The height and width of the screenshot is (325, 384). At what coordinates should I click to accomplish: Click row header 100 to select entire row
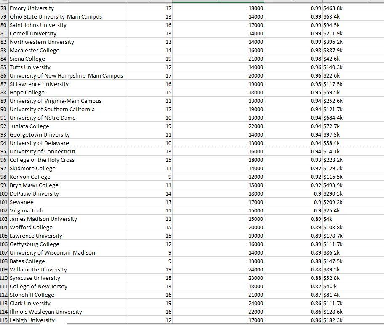point(4,193)
